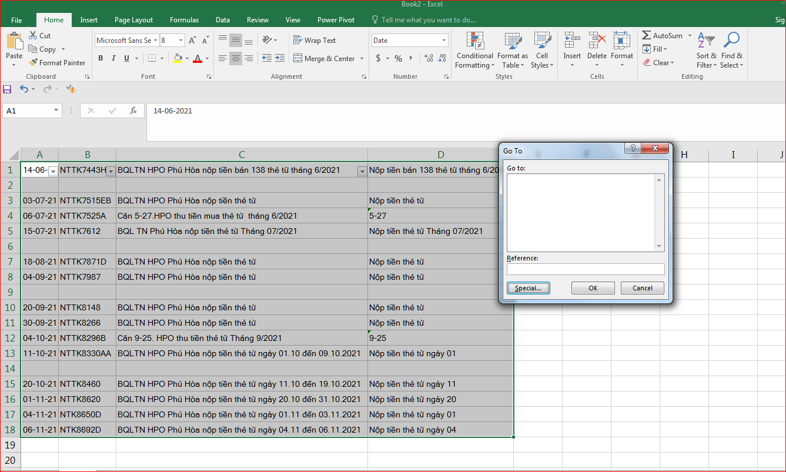Click OK in the Go To dialog
The height and width of the screenshot is (472, 786).
coord(593,288)
